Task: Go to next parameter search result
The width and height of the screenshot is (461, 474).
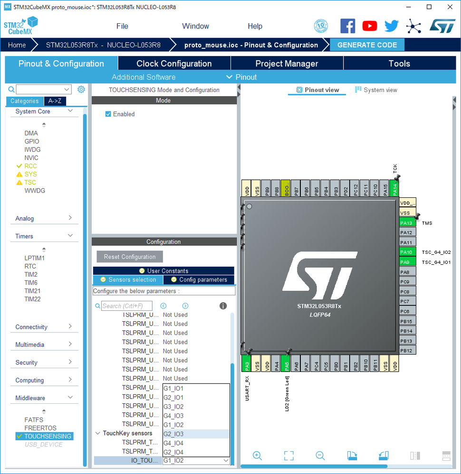Action: tap(185, 306)
